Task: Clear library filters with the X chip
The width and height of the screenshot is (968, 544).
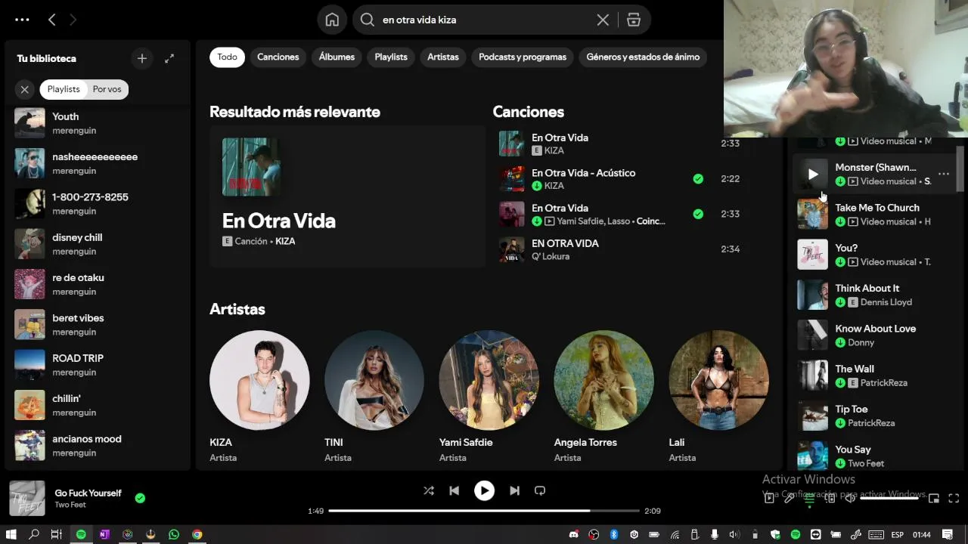Action: [24, 89]
